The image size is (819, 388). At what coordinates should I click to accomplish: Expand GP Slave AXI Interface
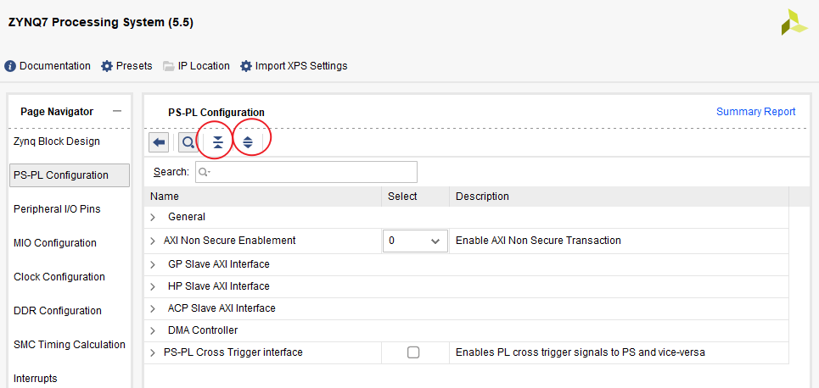[153, 264]
